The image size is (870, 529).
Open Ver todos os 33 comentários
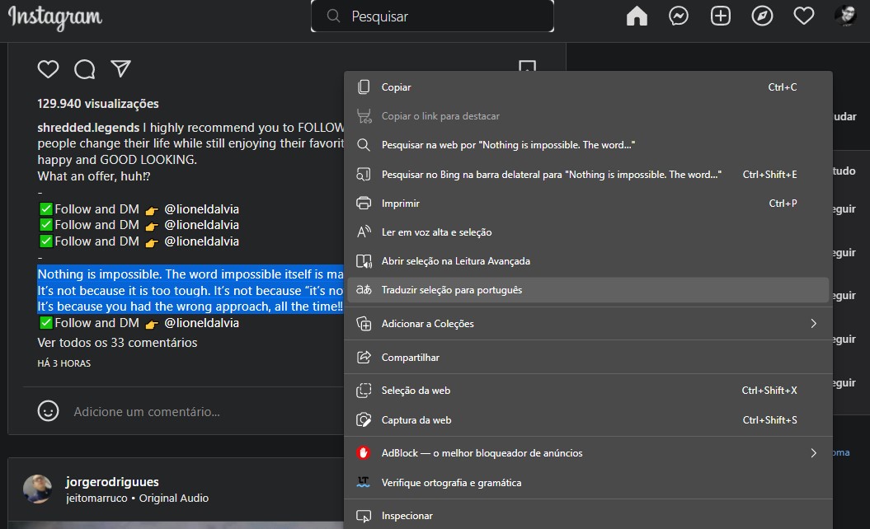[x=117, y=343]
